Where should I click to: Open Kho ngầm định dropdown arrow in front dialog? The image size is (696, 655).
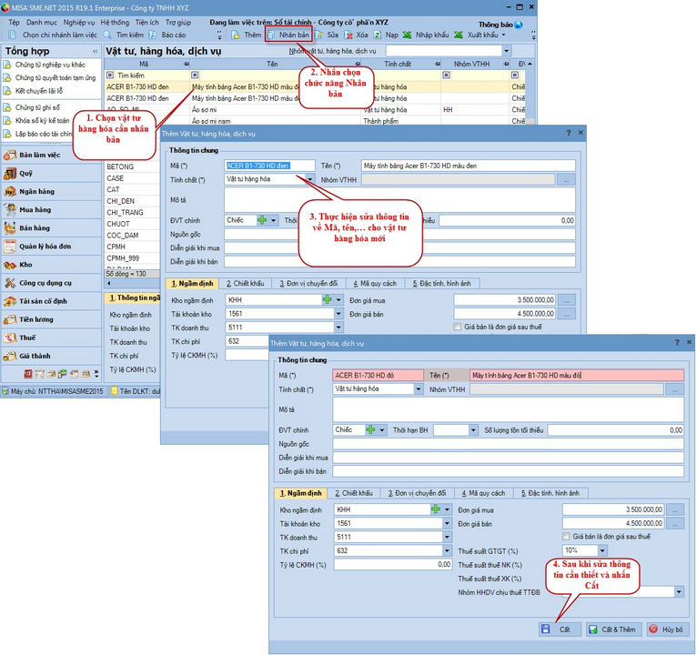pyautogui.click(x=448, y=509)
